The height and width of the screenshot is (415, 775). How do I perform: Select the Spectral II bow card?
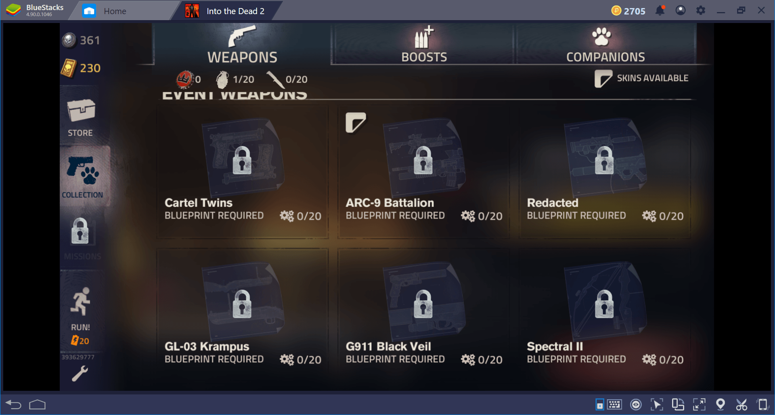tap(605, 315)
